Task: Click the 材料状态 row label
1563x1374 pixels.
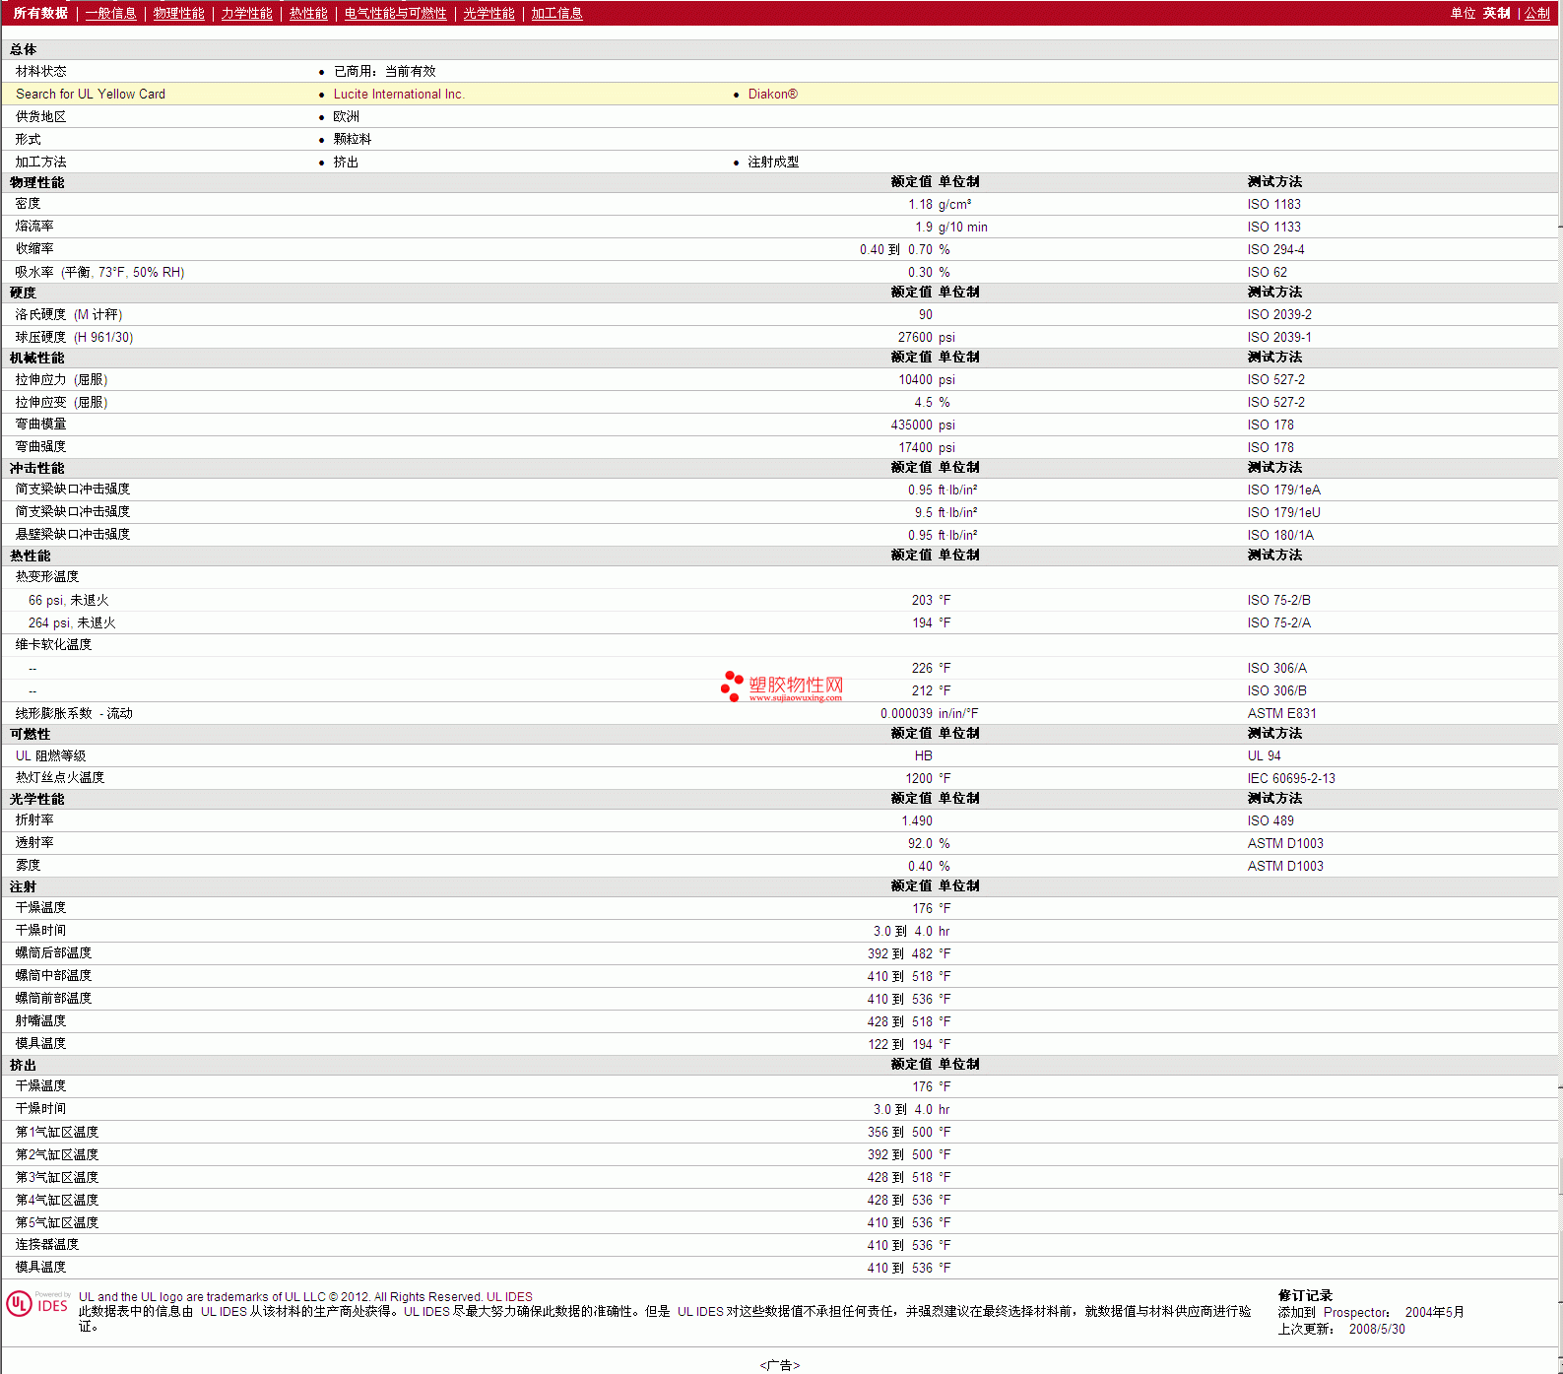Action: [41, 71]
